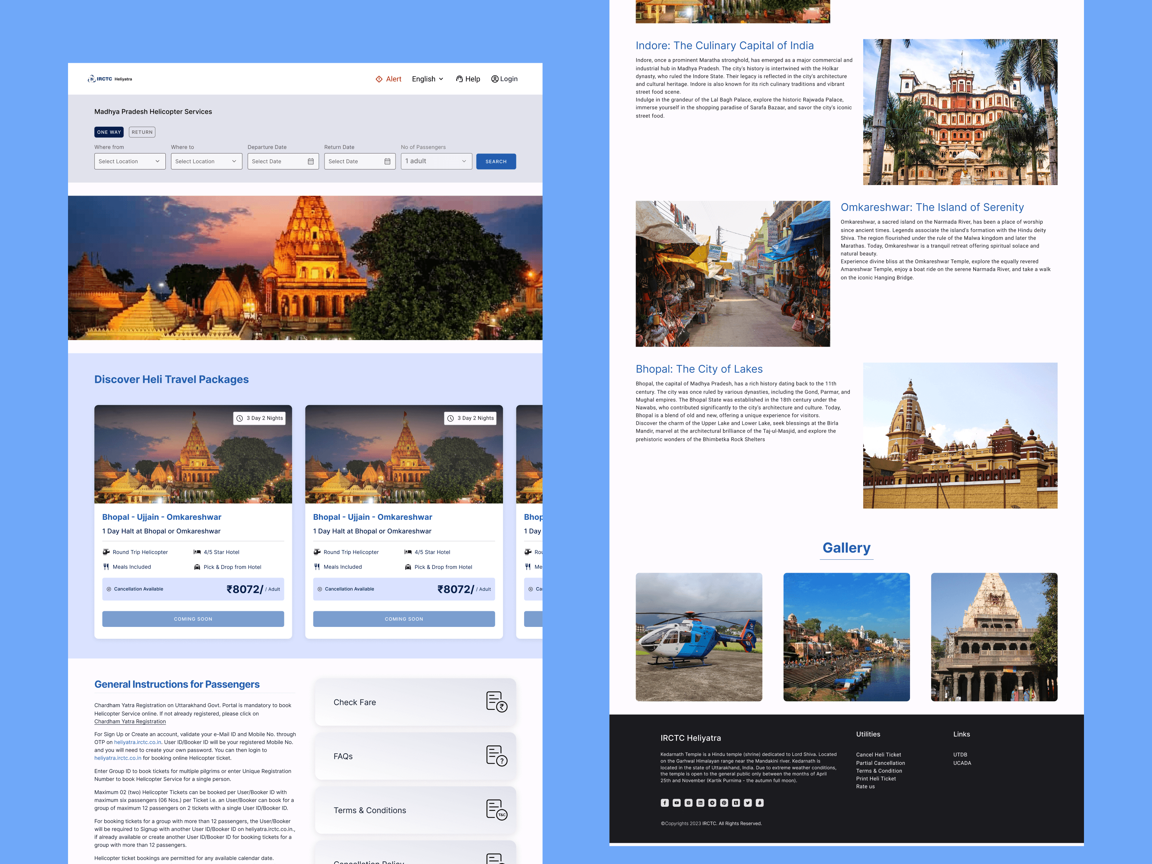This screenshot has height=864, width=1152.
Task: Open the riverside ghats photo in Gallery
Action: pyautogui.click(x=847, y=637)
